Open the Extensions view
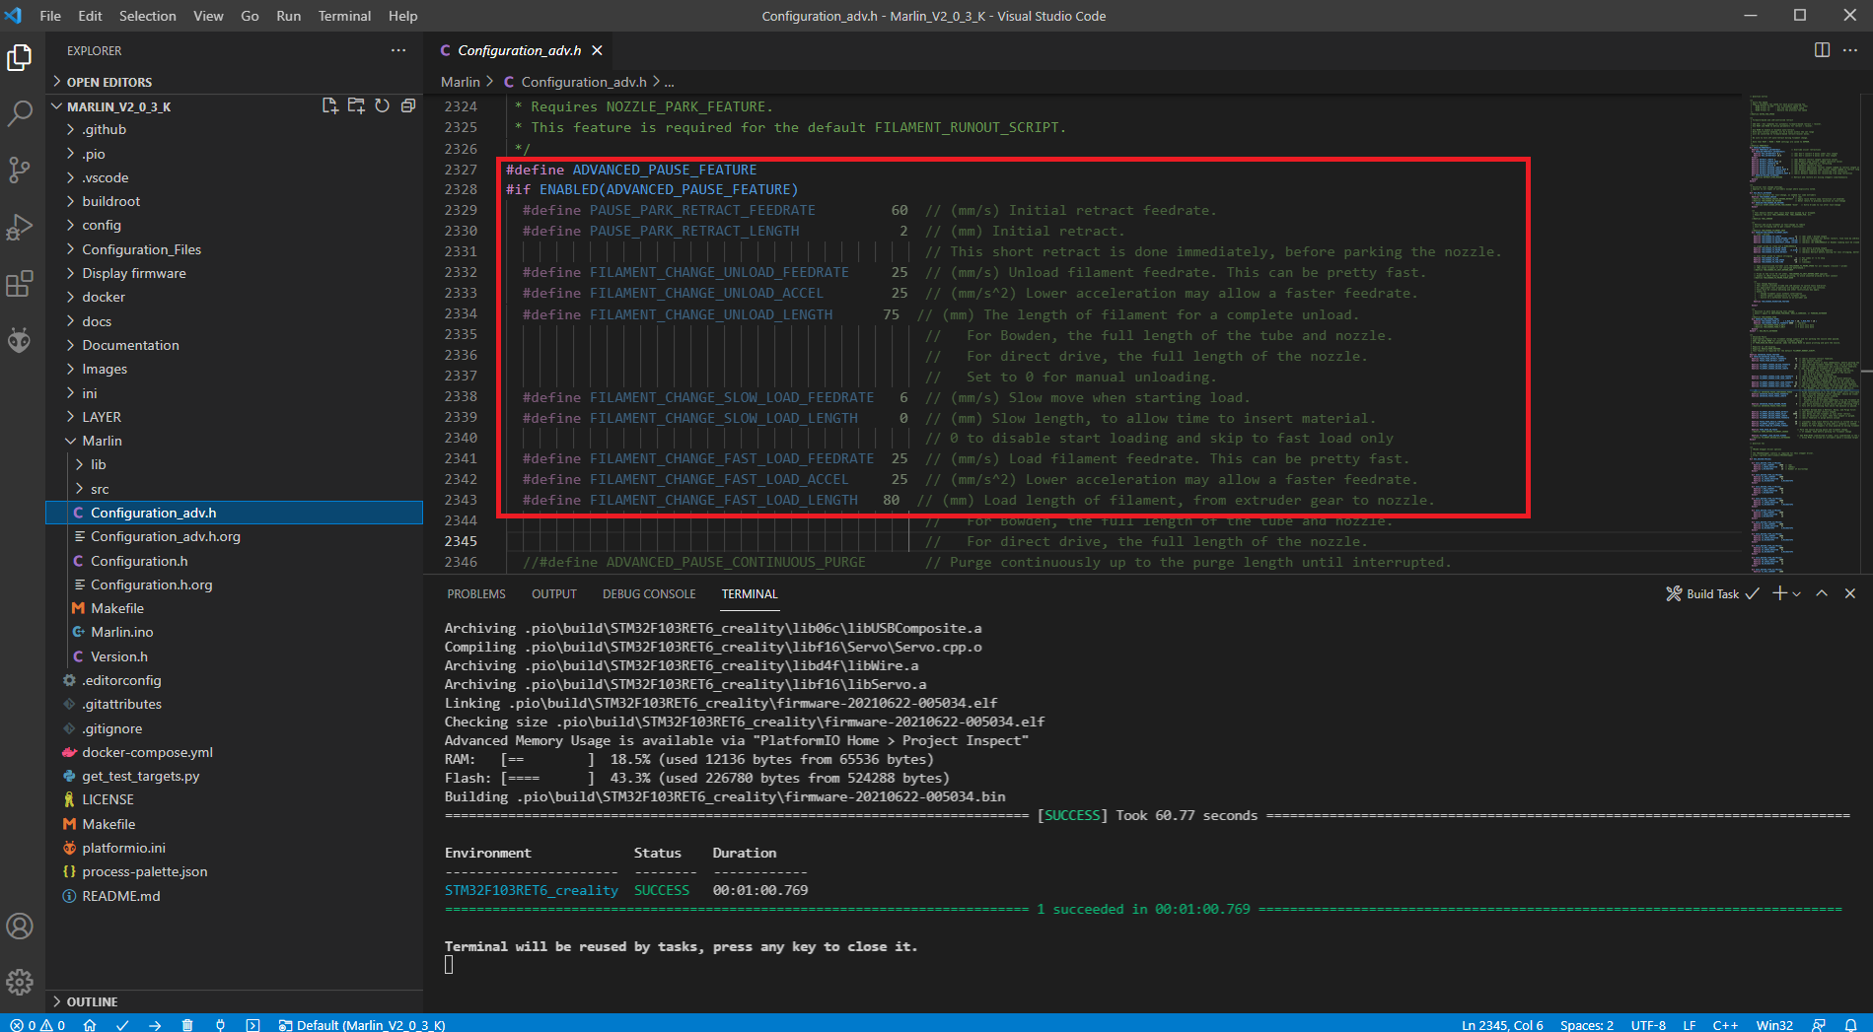Viewport: 1873px width, 1032px height. pos(20,284)
